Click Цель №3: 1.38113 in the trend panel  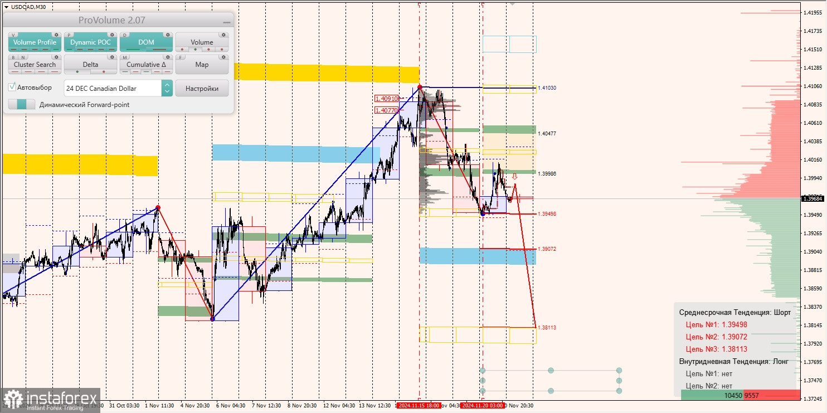point(716,349)
